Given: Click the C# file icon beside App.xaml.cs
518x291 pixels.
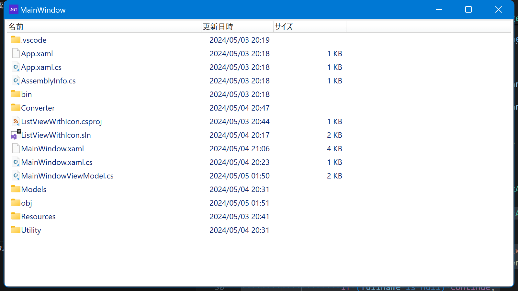Looking at the screenshot, I should click(16, 67).
